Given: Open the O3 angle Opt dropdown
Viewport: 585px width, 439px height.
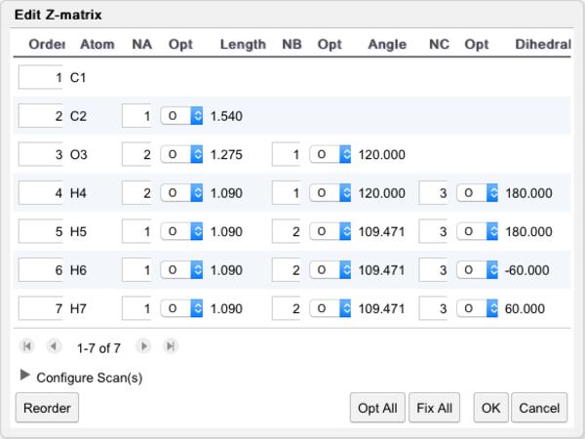Looking at the screenshot, I should tap(331, 154).
